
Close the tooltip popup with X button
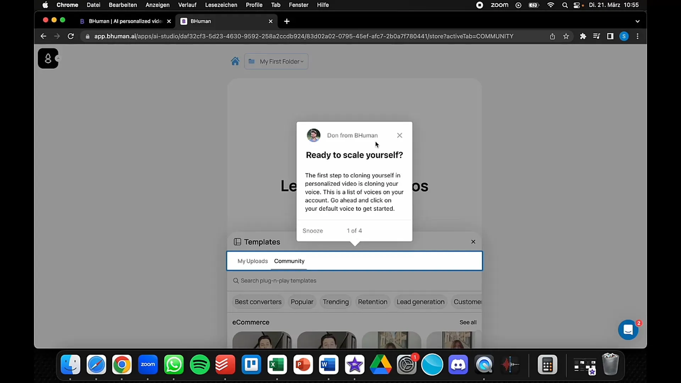[x=400, y=135]
